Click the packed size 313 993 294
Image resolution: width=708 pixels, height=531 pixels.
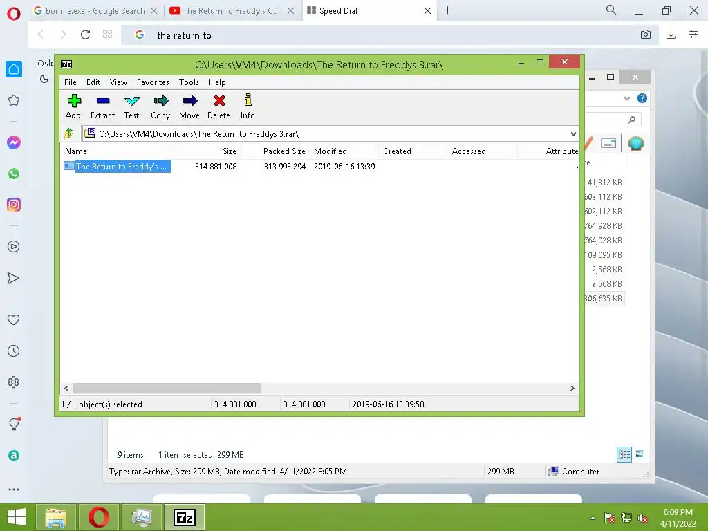tap(285, 167)
